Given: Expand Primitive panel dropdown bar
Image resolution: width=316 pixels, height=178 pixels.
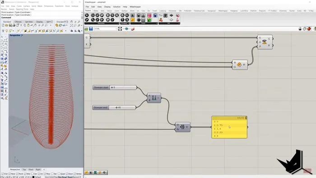Looking at the screenshot, I should tap(125, 23).
